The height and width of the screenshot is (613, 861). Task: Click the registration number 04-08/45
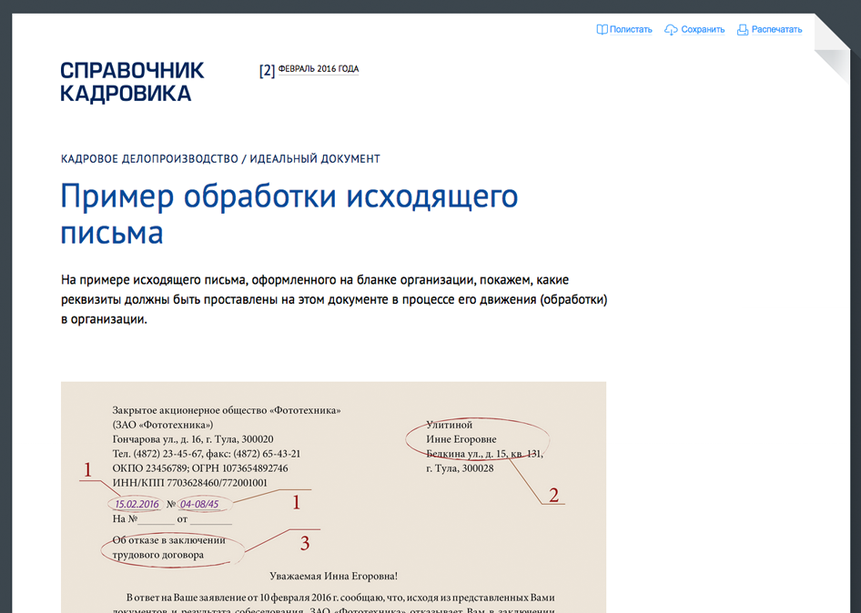click(x=199, y=504)
